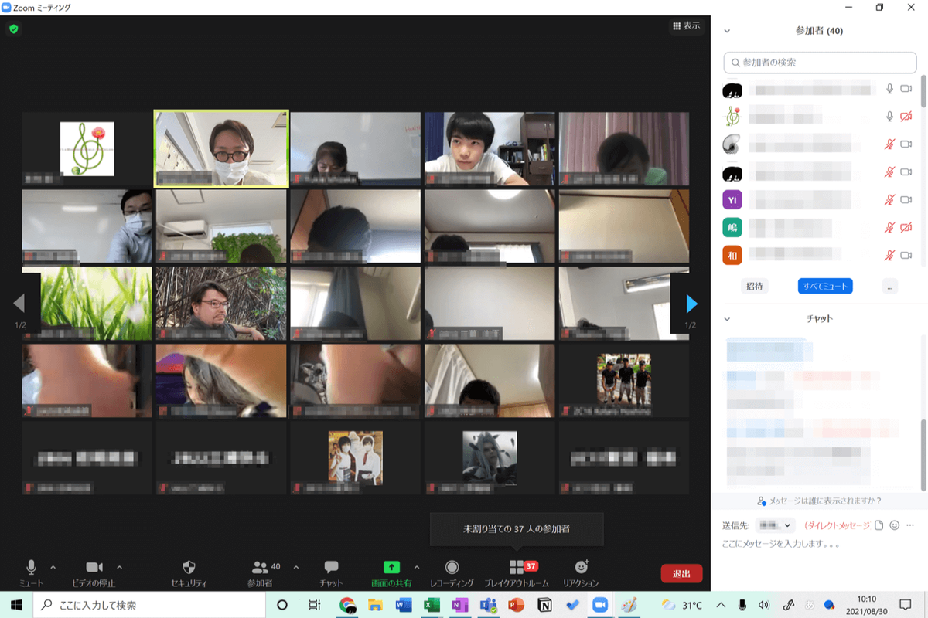Click the orange 和 participant avatar
Viewport: 928px width, 618px height.
pyautogui.click(x=732, y=255)
